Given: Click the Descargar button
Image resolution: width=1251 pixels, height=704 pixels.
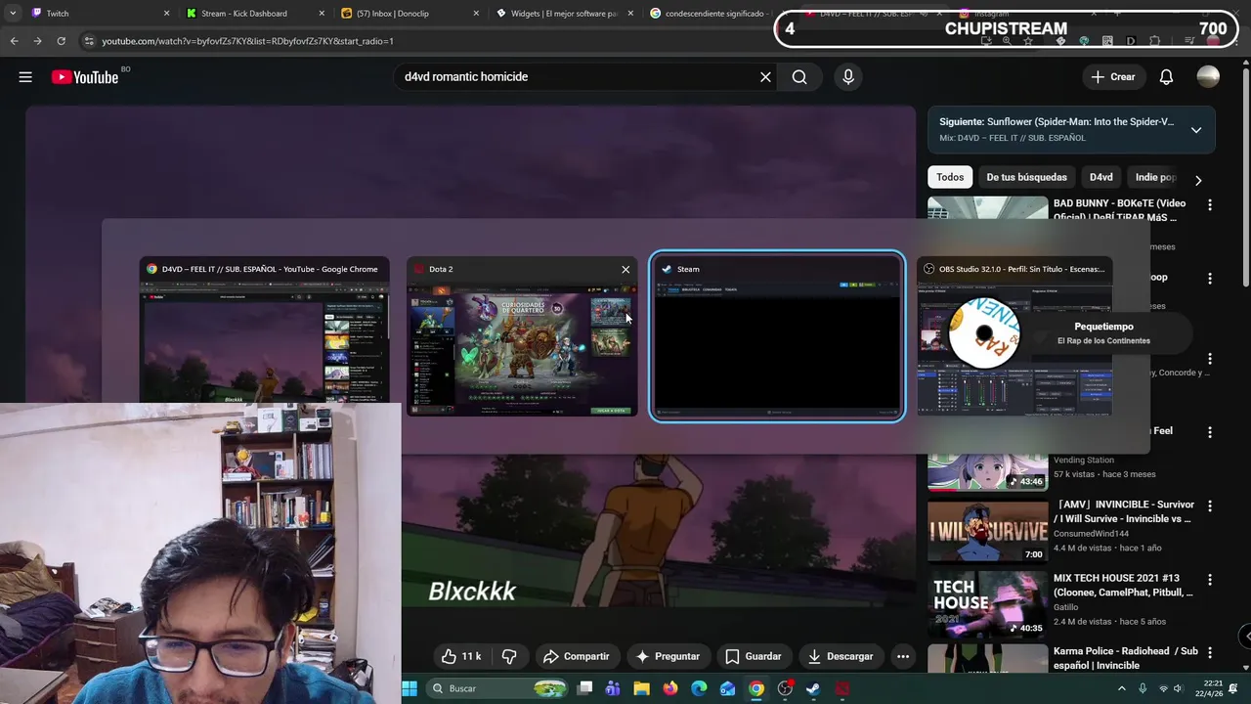Looking at the screenshot, I should click(x=841, y=656).
